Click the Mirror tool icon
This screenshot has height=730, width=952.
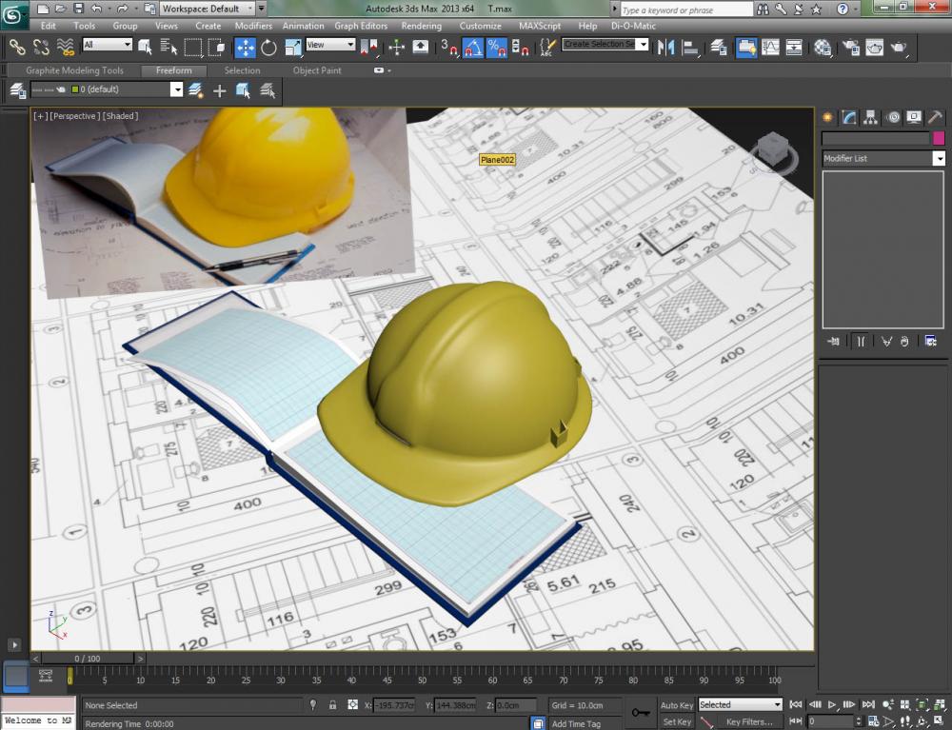click(666, 47)
